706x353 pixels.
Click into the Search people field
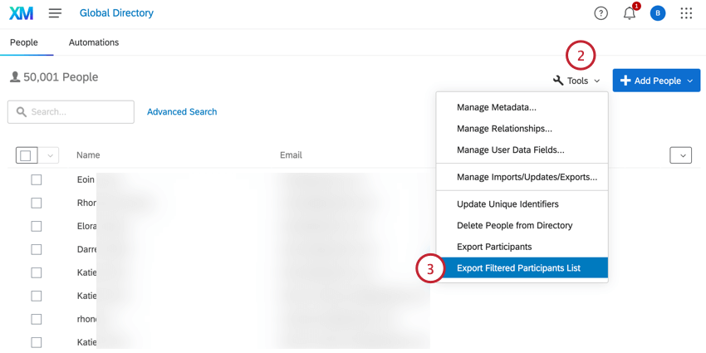(x=81, y=112)
